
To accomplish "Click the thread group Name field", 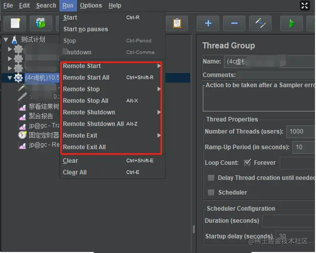I will point(270,61).
